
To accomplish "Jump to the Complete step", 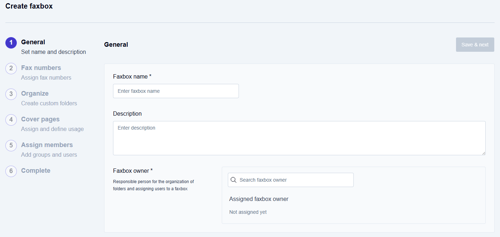I will [x=35, y=171].
